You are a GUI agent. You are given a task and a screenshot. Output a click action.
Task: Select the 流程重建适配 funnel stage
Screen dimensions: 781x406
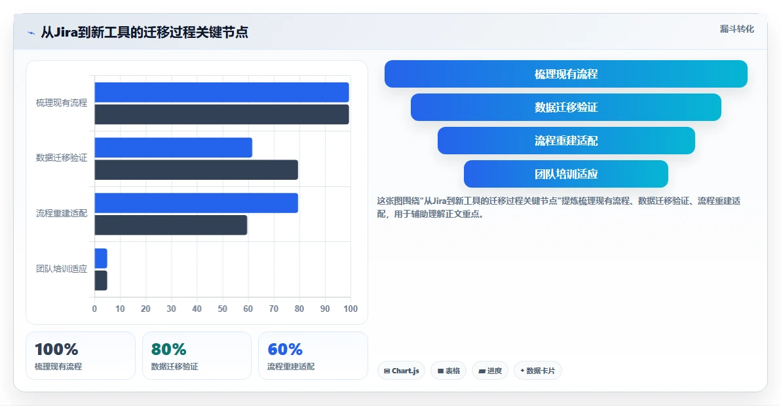[566, 141]
